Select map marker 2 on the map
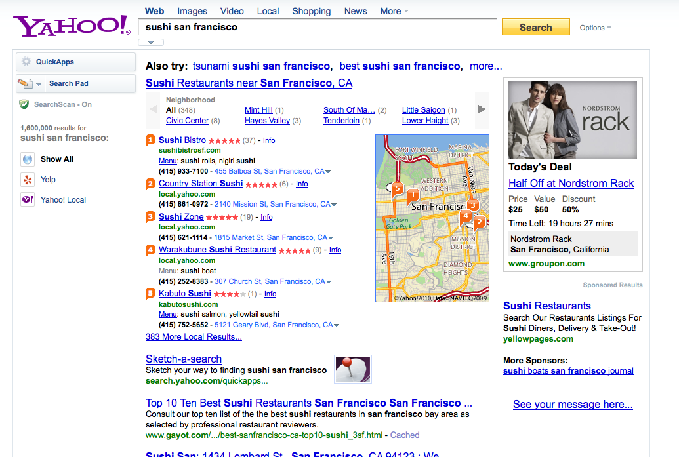Viewport: 679px width, 457px height. (478, 223)
